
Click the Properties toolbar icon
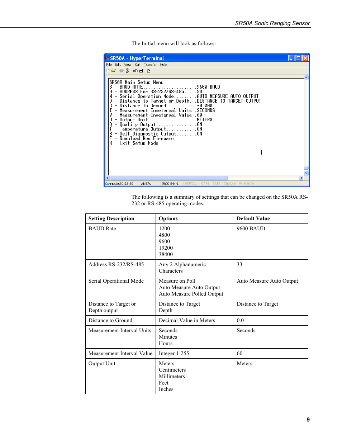point(149,71)
